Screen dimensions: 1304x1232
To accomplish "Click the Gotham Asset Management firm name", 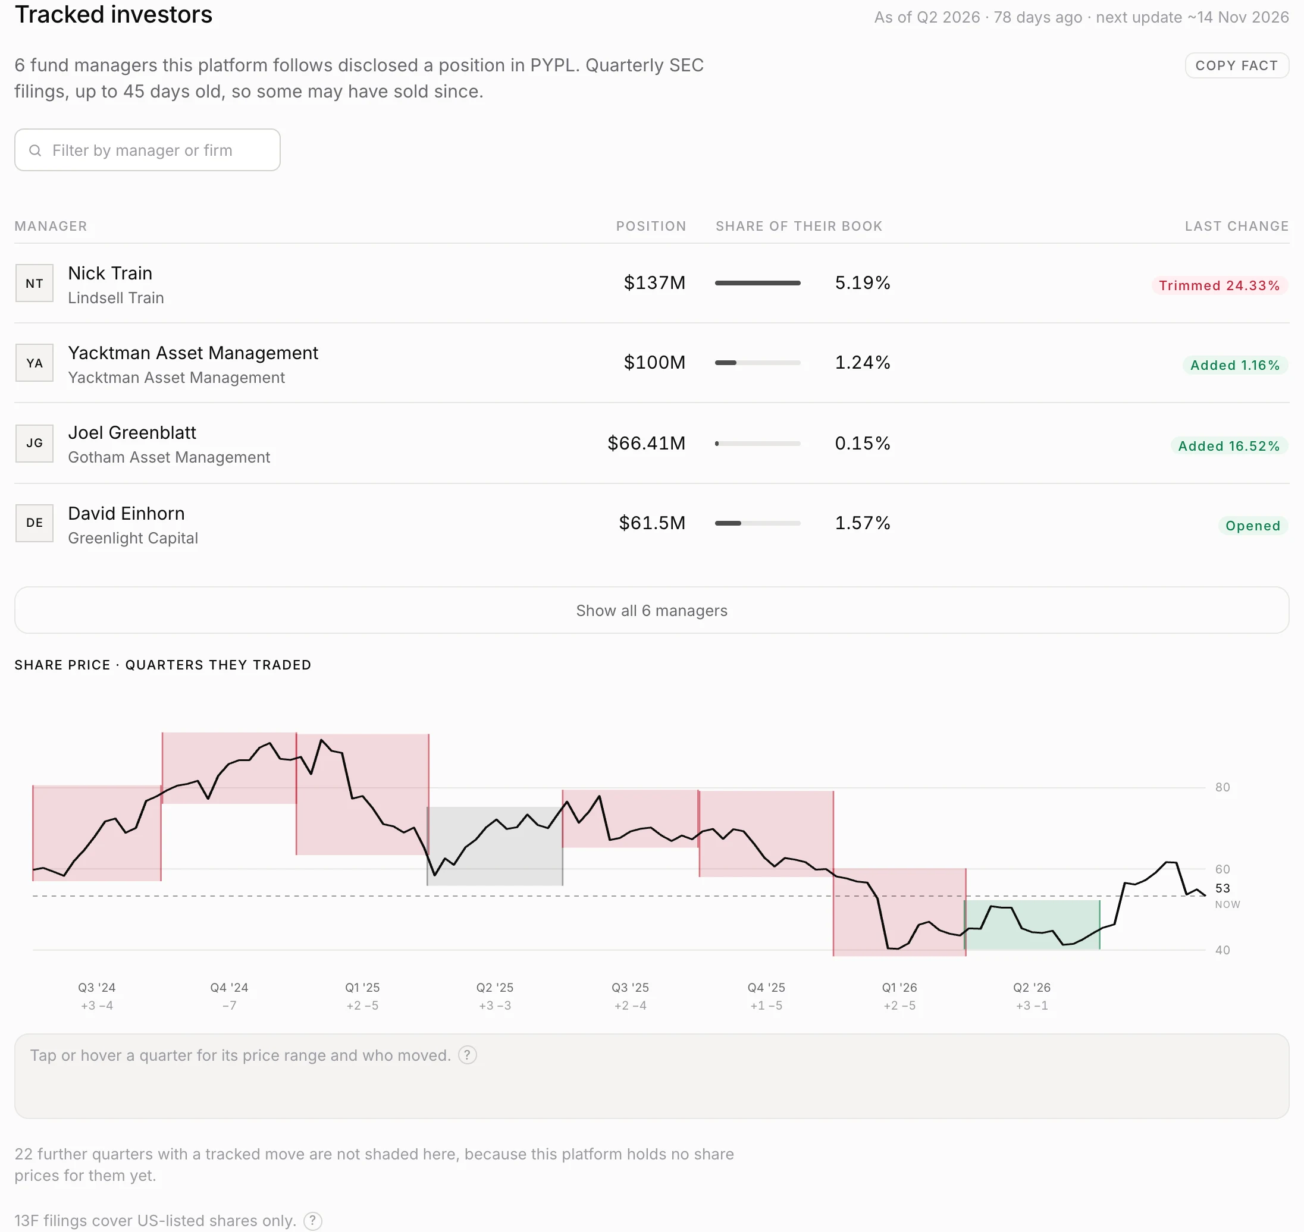I will pyautogui.click(x=169, y=457).
